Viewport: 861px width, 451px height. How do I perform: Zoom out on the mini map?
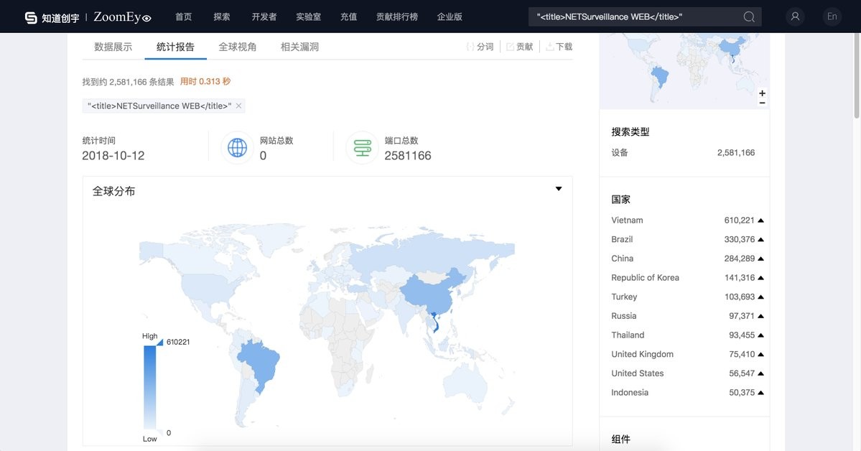click(762, 103)
